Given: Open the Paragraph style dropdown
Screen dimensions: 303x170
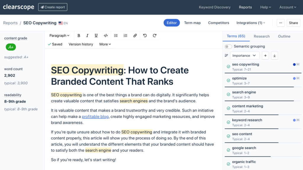Looking at the screenshot, I should (x=59, y=35).
